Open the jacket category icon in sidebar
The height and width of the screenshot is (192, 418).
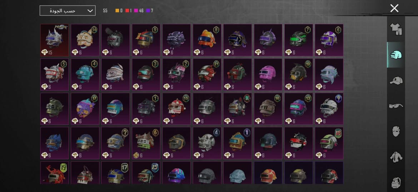click(396, 157)
